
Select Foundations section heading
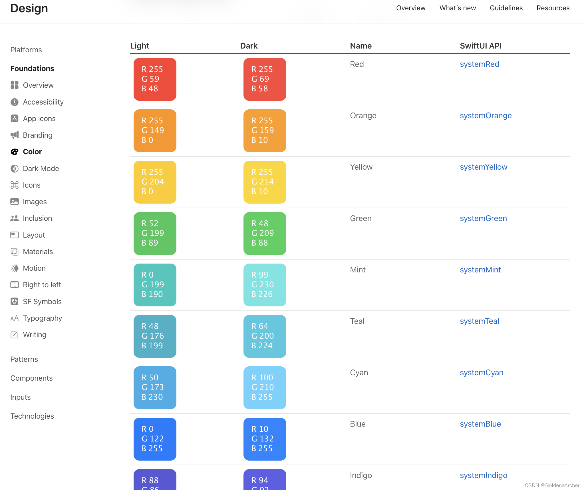[32, 69]
